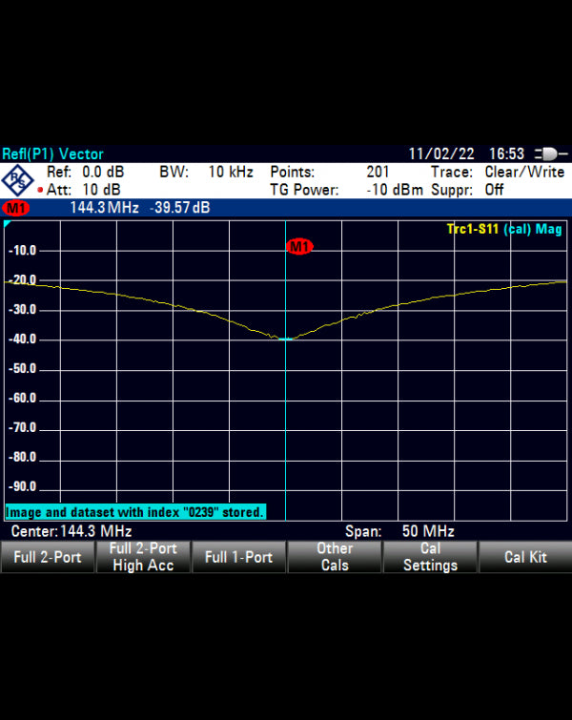Click the Rohde & Schwarz logo icon
This screenshot has width=572, height=720.
[x=18, y=180]
